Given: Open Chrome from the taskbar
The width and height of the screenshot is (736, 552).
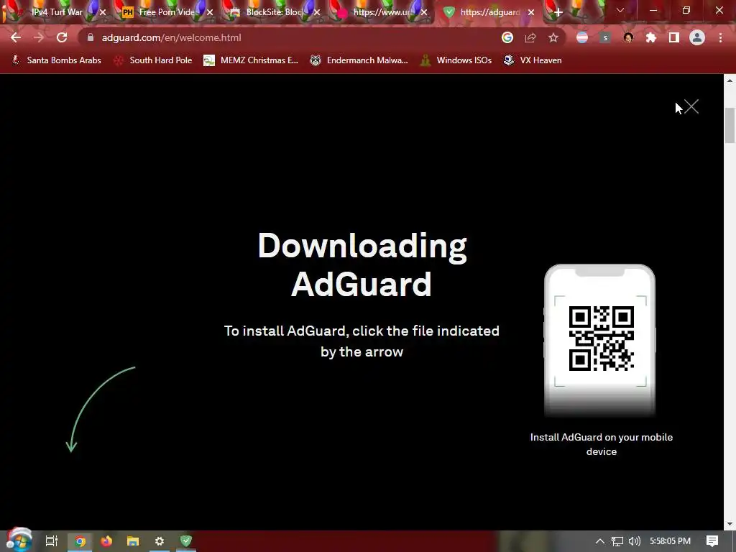Looking at the screenshot, I should 80,541.
